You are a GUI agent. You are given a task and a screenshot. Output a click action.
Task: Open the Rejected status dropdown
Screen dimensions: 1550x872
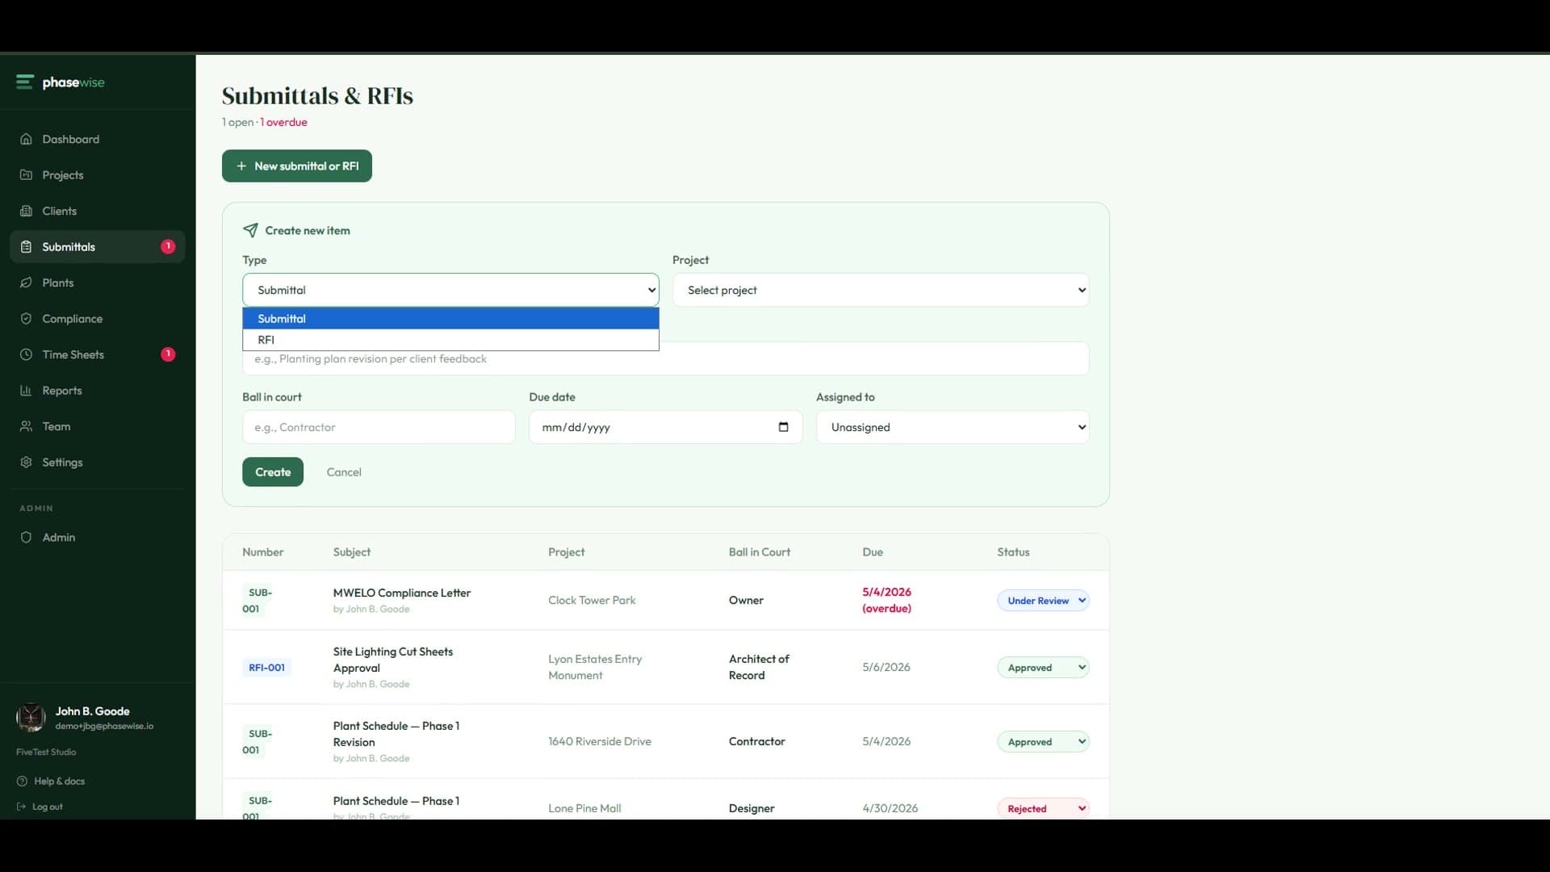(1043, 808)
